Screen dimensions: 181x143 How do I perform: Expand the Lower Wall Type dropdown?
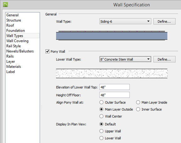[x=125, y=59]
